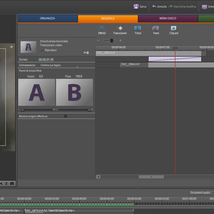The width and height of the screenshot is (214, 214).
Task: Click the Salva floppy disk icon
Action: (x=136, y=6)
